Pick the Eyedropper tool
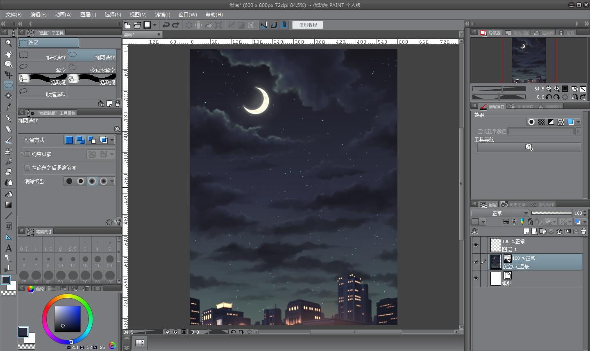Image resolution: width=590 pixels, height=351 pixels. click(8, 107)
